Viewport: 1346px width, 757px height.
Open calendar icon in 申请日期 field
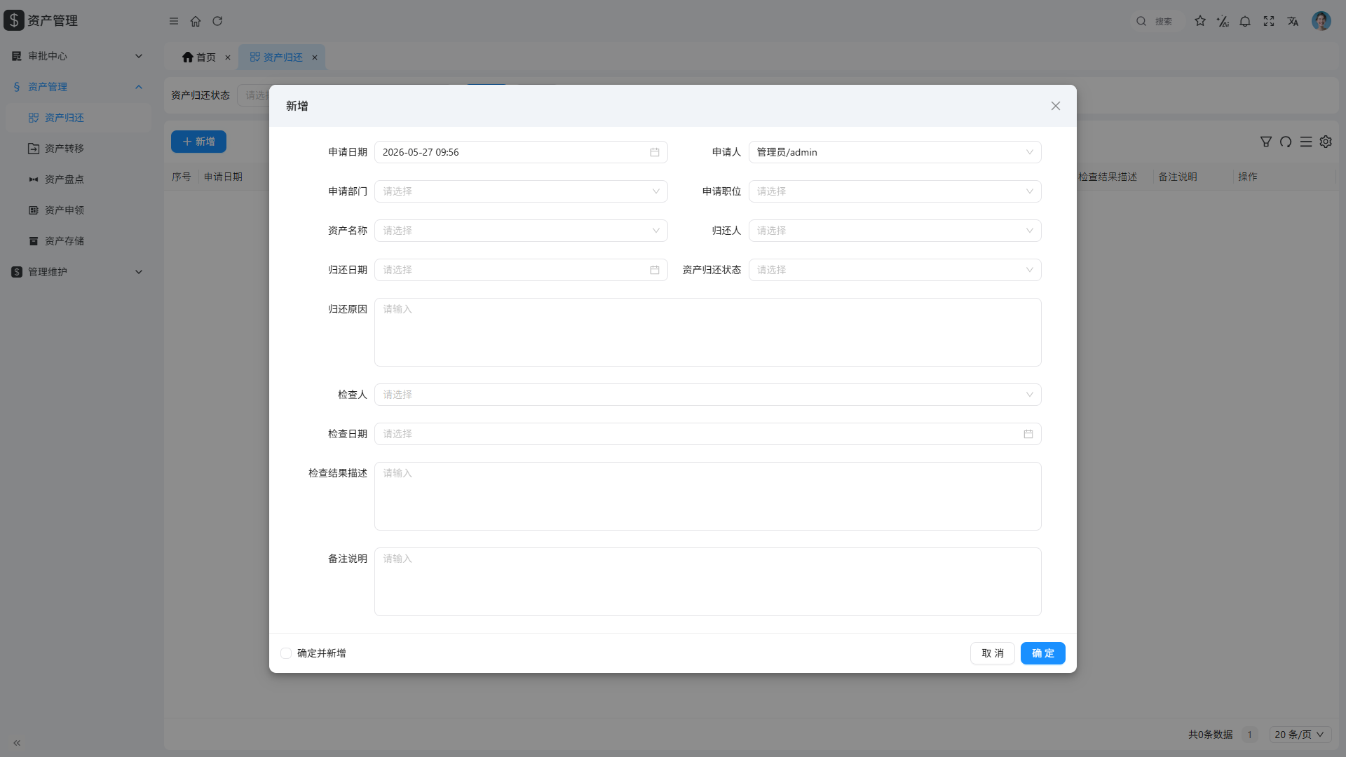coord(655,152)
